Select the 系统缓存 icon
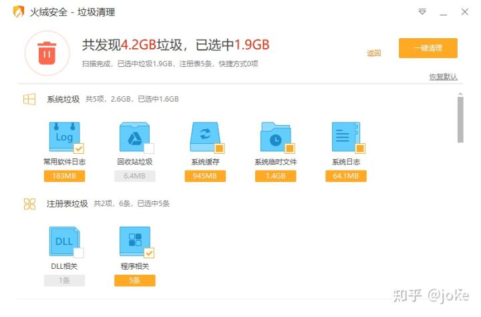Image resolution: width=481 pixels, height=317 pixels. pyautogui.click(x=205, y=136)
